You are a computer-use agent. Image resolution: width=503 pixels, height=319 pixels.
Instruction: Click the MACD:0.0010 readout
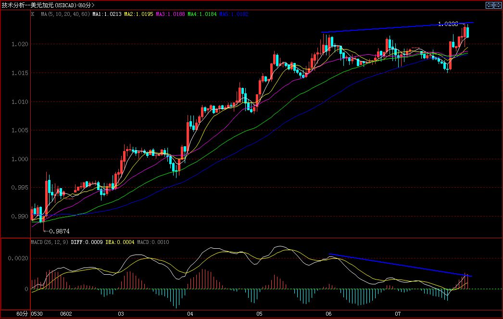tap(153, 242)
